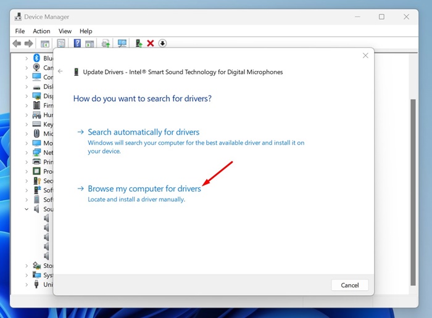Select the Keyboards icon in tree

click(36, 124)
